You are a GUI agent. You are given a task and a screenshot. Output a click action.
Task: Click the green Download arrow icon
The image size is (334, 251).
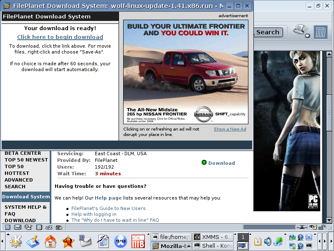click(204, 163)
